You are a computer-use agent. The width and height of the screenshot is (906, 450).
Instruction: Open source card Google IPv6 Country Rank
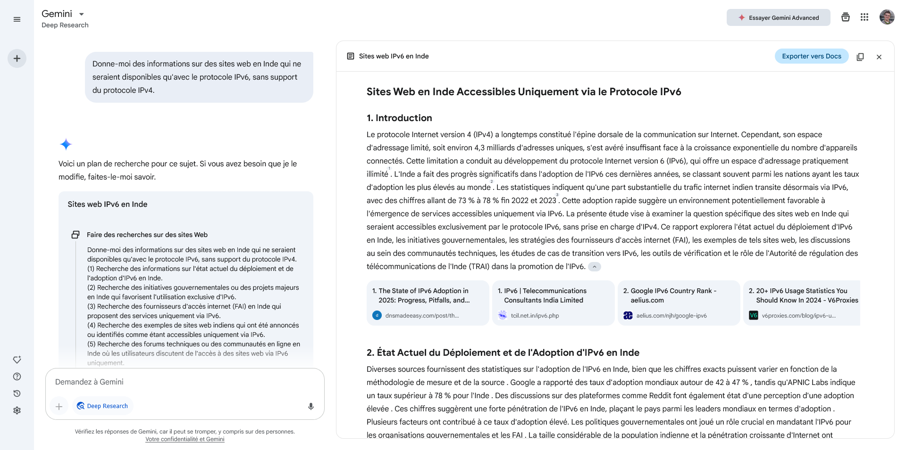(679, 303)
